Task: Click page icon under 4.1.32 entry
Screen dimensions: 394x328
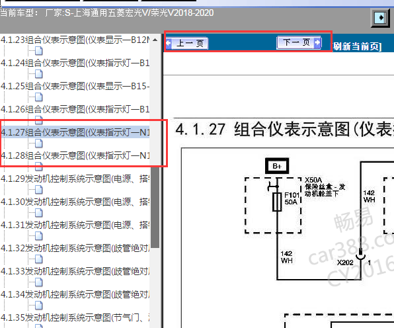Action: [x=39, y=259]
